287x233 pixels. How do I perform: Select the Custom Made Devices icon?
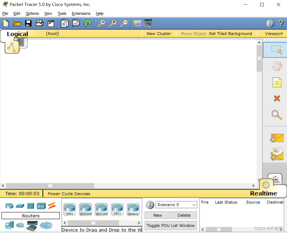point(32,226)
